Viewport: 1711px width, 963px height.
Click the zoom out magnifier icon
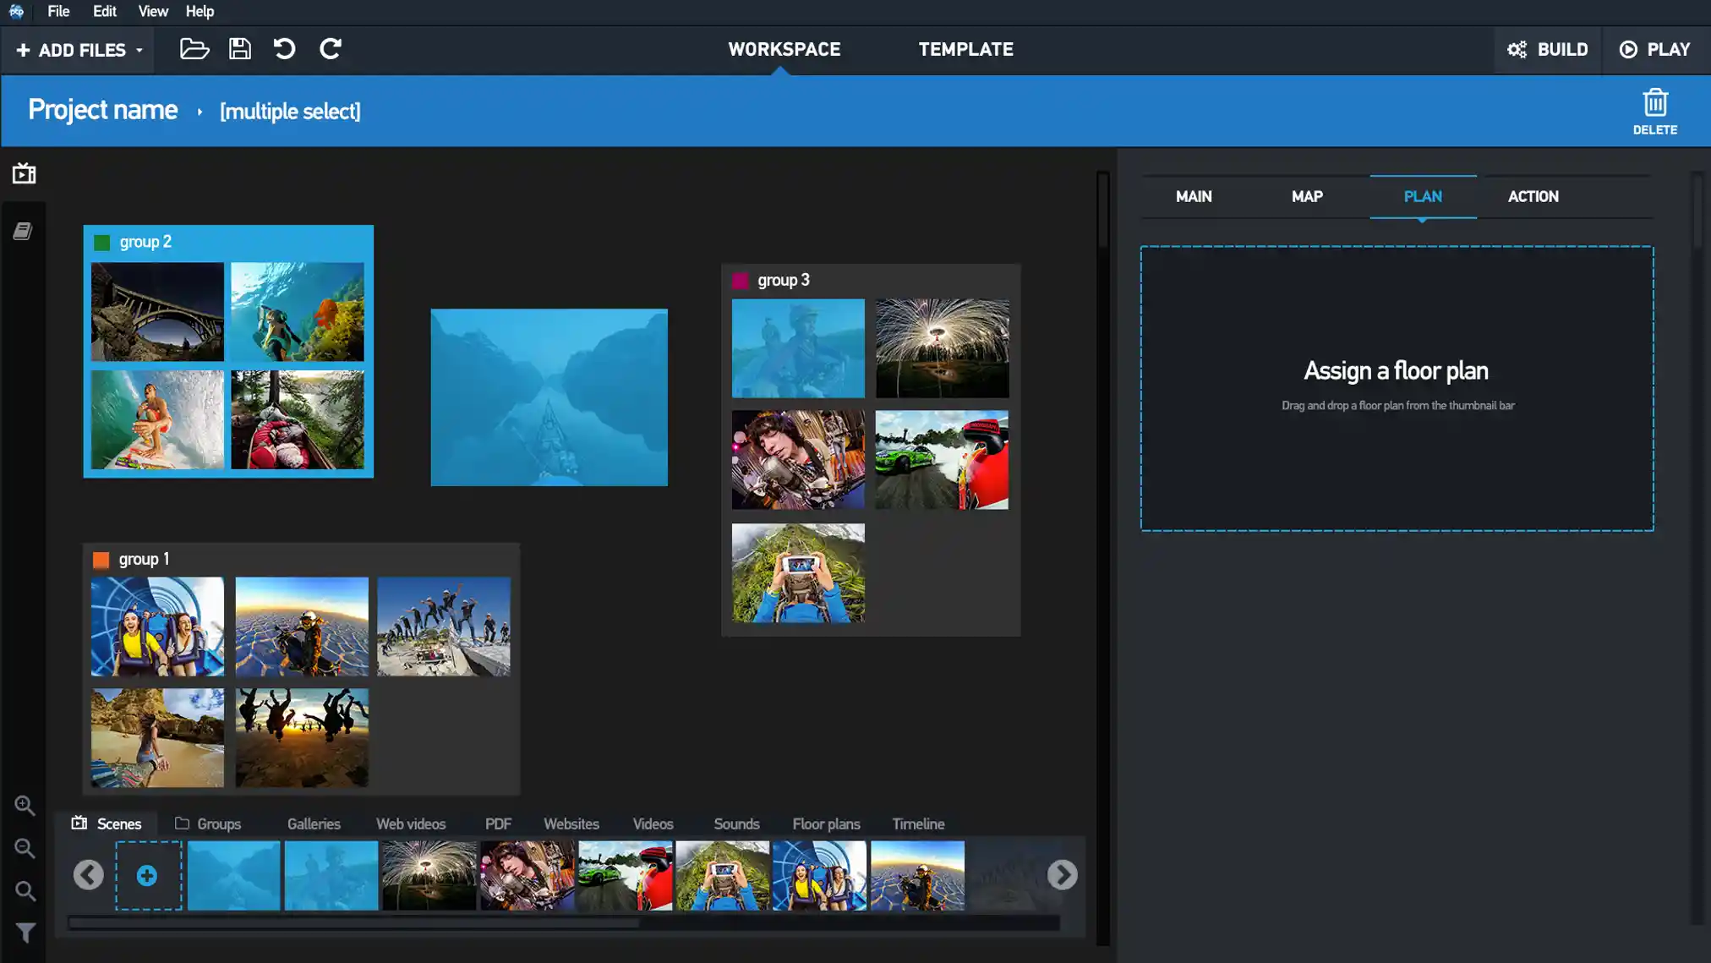tap(25, 848)
